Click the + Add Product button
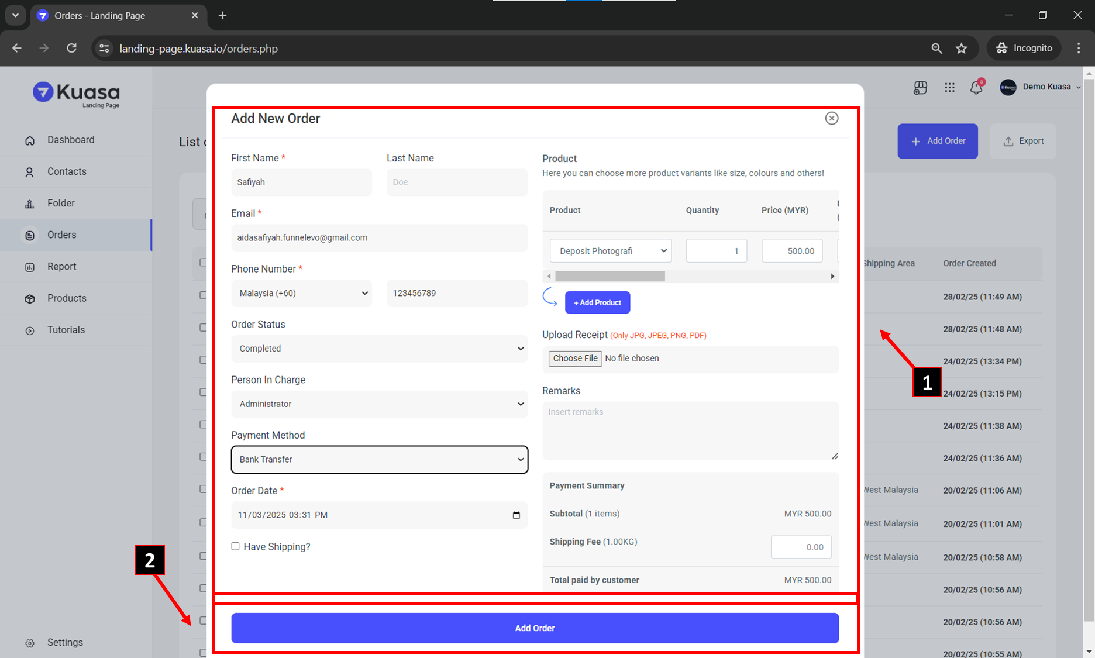Image resolution: width=1095 pixels, height=658 pixels. (597, 302)
